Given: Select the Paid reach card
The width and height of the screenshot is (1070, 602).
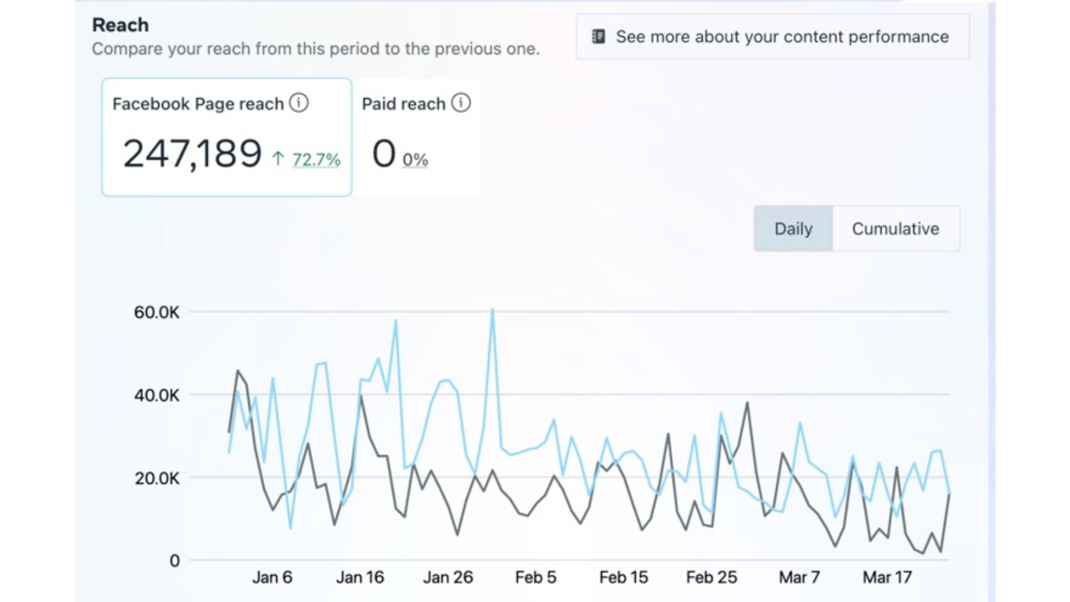Looking at the screenshot, I should 417,137.
